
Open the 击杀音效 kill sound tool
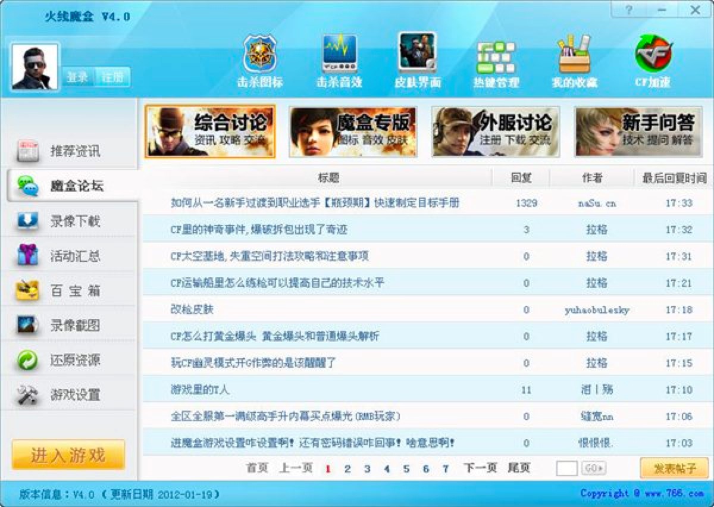(339, 61)
